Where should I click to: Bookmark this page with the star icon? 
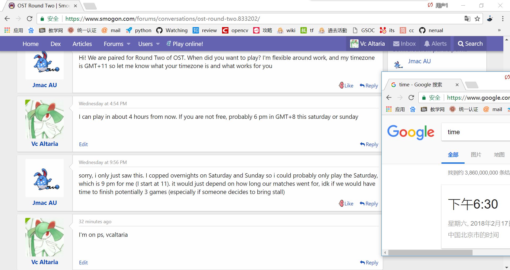coord(477,19)
